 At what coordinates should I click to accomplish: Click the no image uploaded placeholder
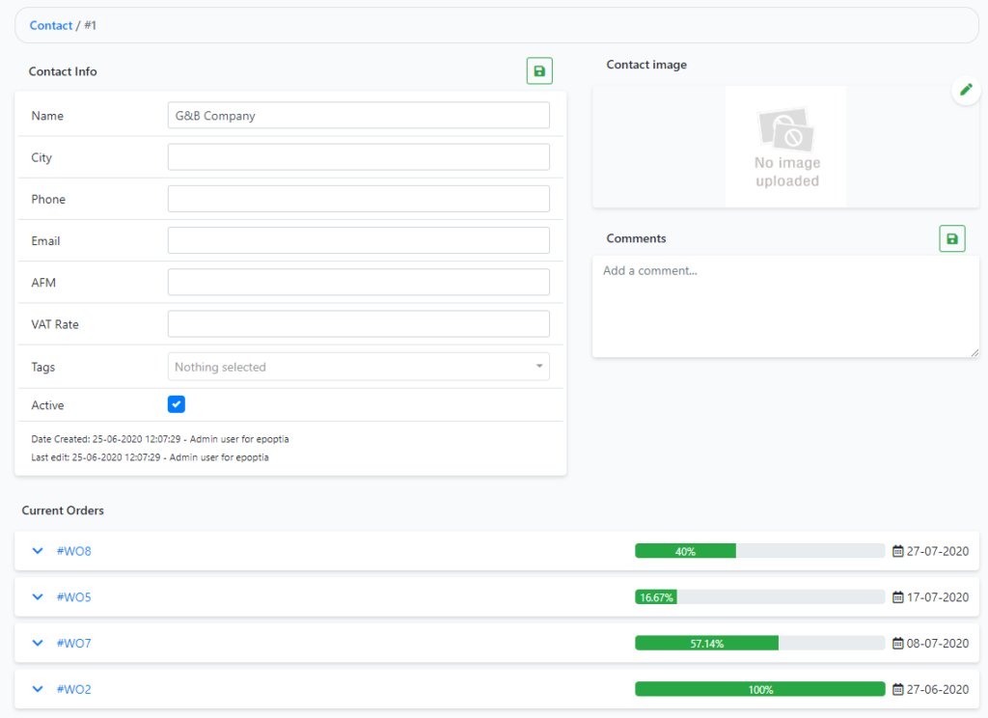(786, 146)
